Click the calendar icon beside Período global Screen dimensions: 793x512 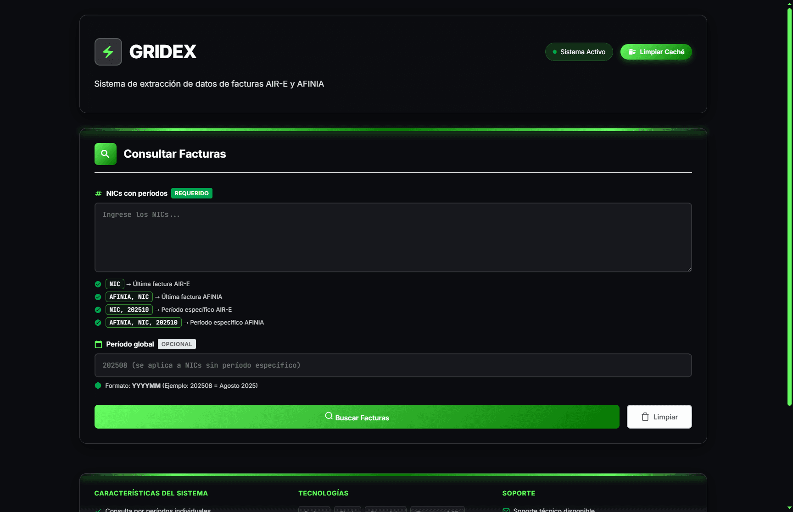point(98,344)
